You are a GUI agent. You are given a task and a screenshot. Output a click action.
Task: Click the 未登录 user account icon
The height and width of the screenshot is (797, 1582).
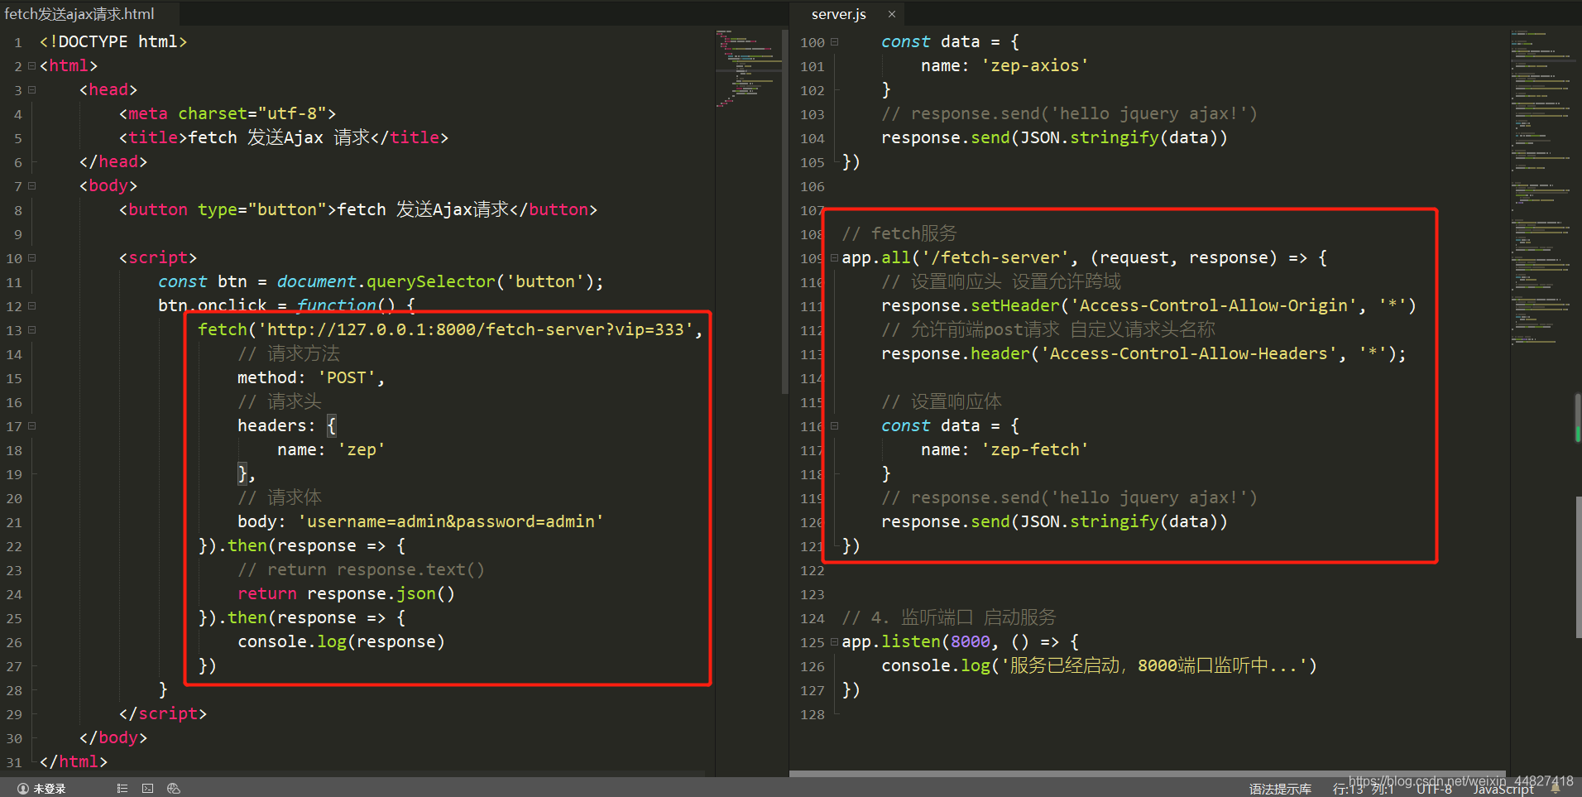click(23, 789)
